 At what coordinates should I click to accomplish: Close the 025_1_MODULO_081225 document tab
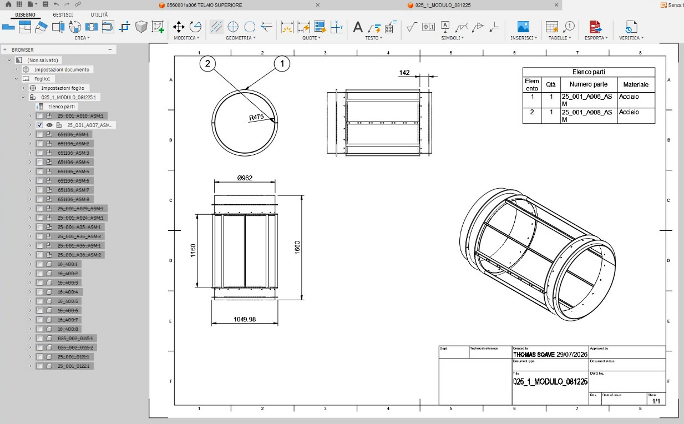[556, 5]
